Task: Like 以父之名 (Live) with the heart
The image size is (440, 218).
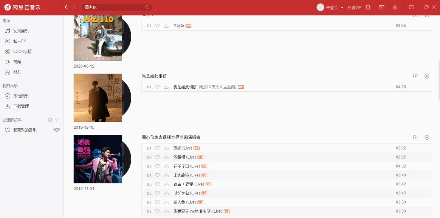Action: click(157, 193)
